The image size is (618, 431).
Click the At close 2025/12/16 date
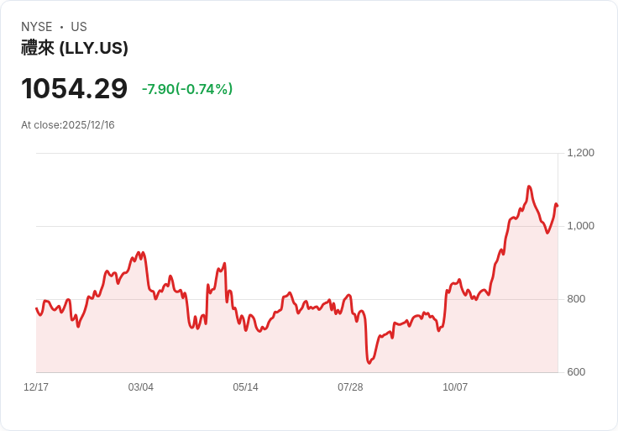[68, 125]
